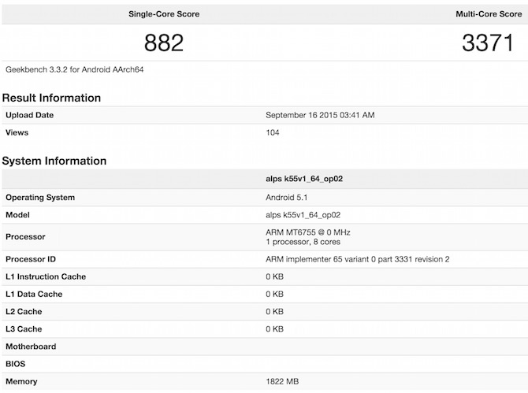Click the Geekbench 3.3.2 for Android version text

(x=74, y=69)
